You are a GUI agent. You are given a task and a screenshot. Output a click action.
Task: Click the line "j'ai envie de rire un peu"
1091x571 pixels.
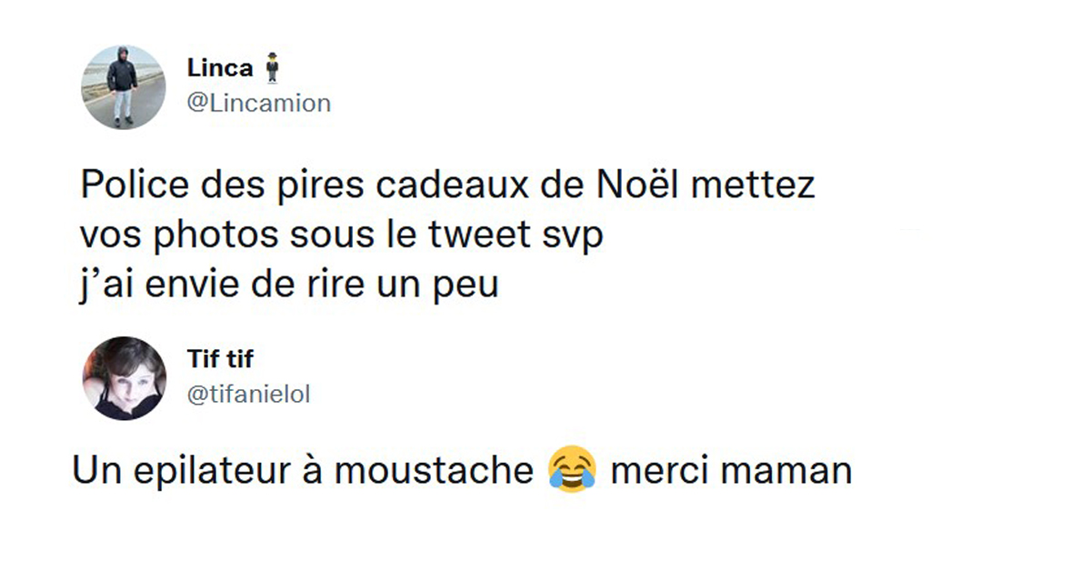[x=289, y=285]
